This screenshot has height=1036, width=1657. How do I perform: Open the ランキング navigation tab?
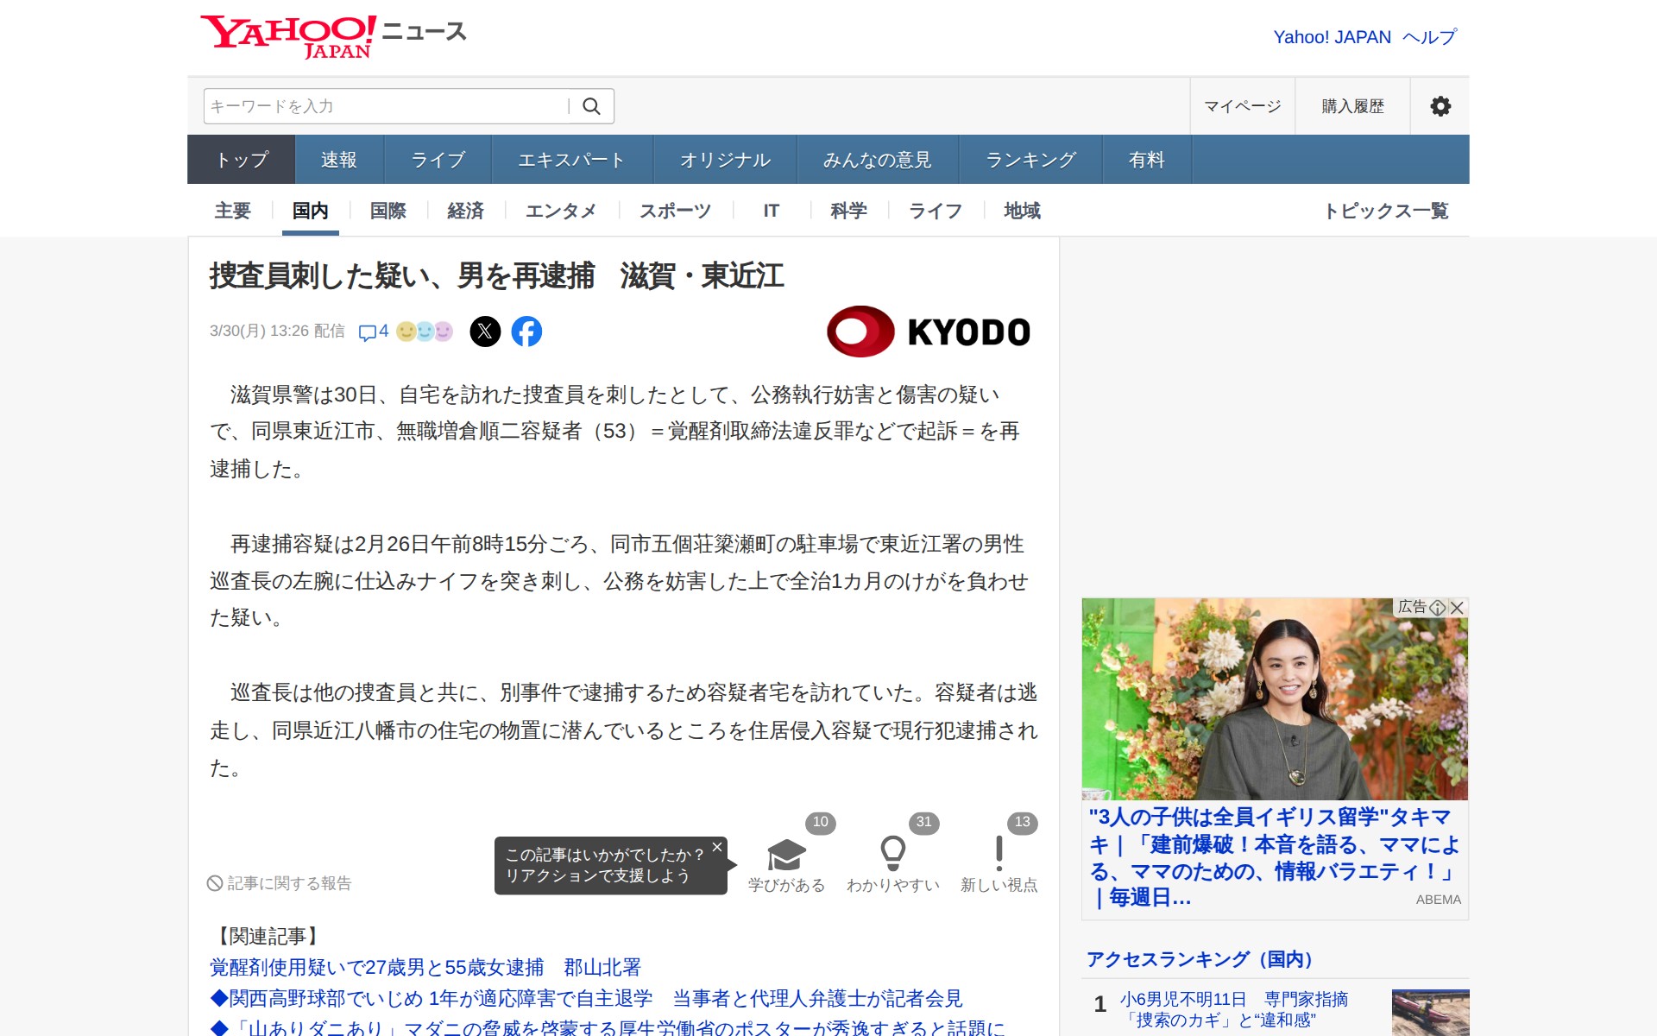[1030, 160]
